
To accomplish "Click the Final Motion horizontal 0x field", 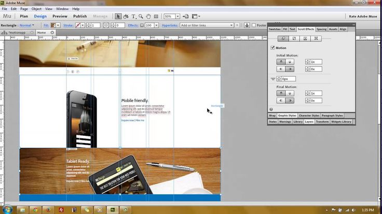I will coord(316,101).
